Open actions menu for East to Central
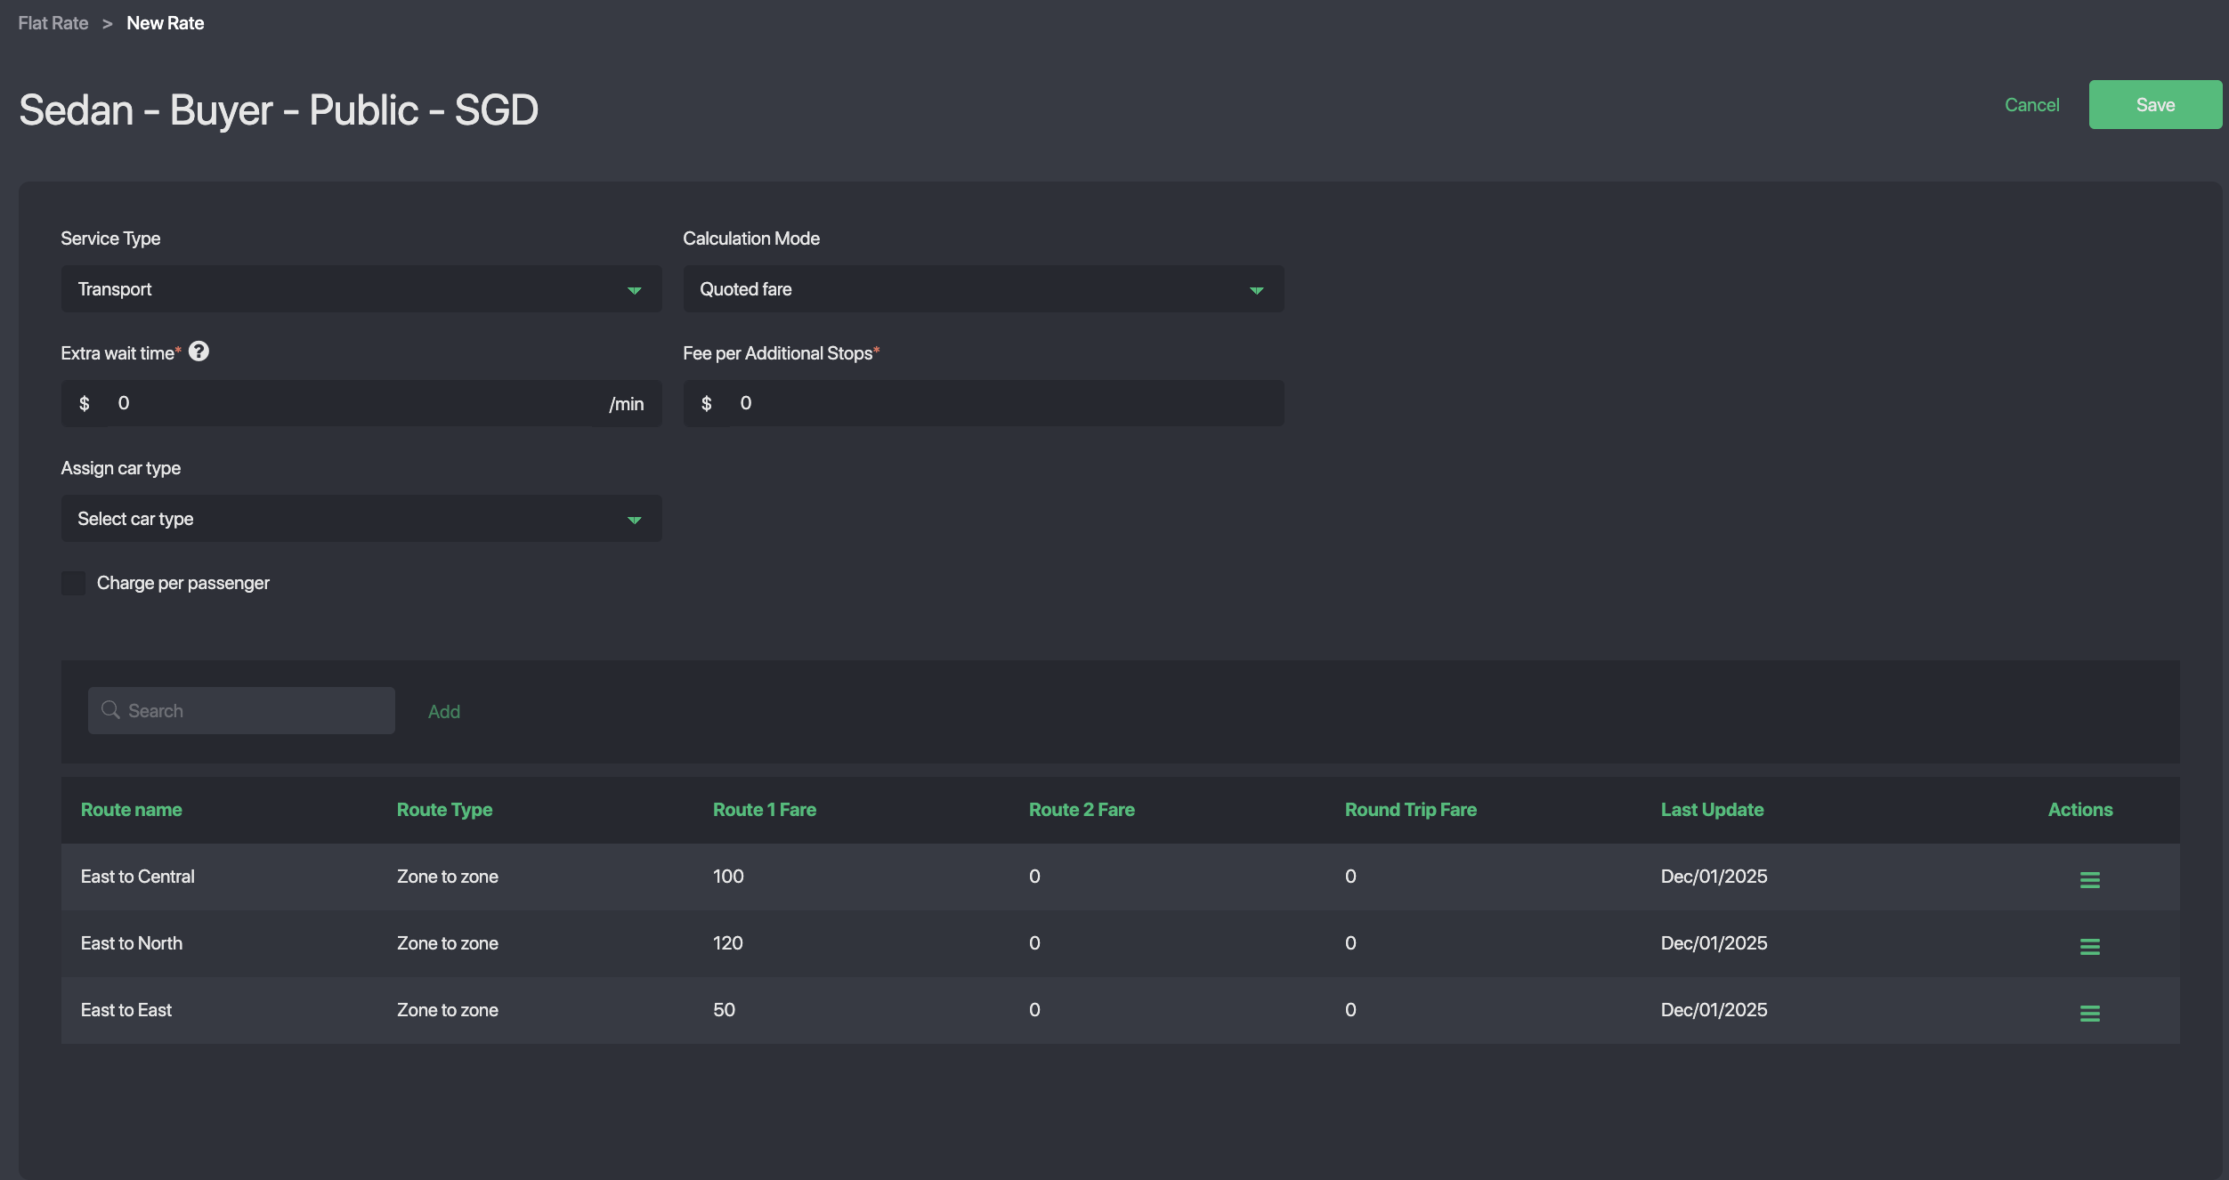Image resolution: width=2229 pixels, height=1180 pixels. pos(2089,879)
